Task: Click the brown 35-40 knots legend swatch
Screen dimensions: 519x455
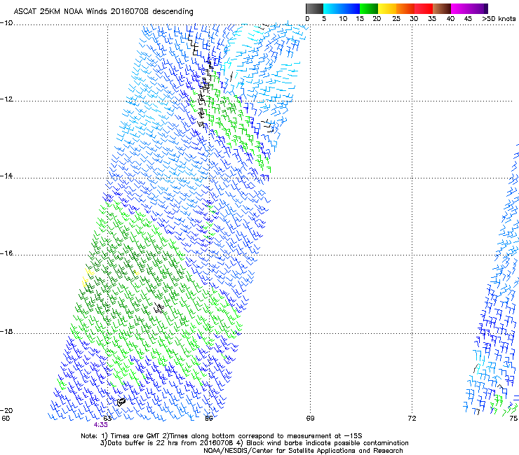Action: point(442,8)
